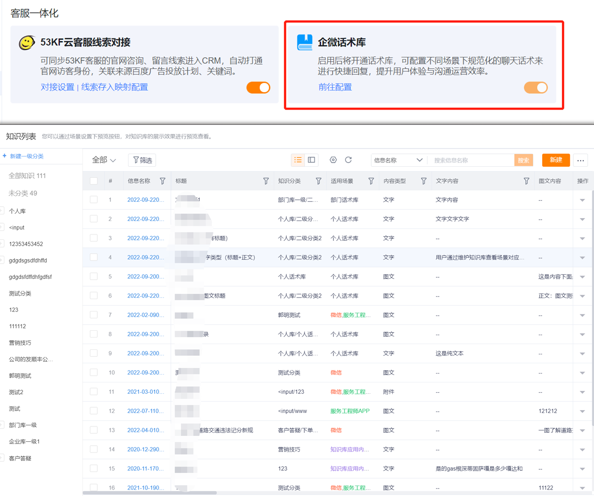Expand the 客户答疑 category node

(2, 458)
